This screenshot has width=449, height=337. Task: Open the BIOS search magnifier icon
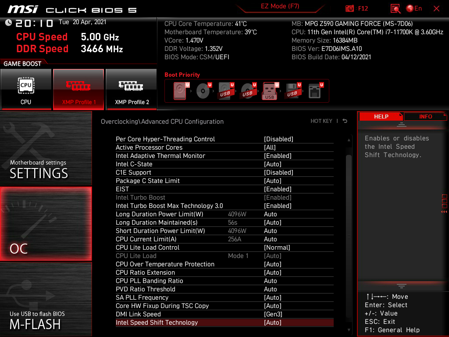coord(395,9)
